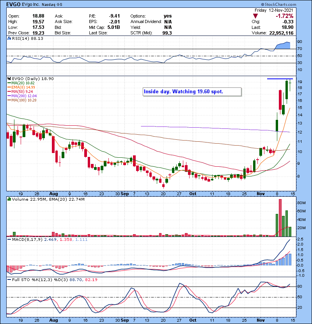Click the 80M label on volume axis
Viewport: 312px width, 324px height.
point(301,203)
